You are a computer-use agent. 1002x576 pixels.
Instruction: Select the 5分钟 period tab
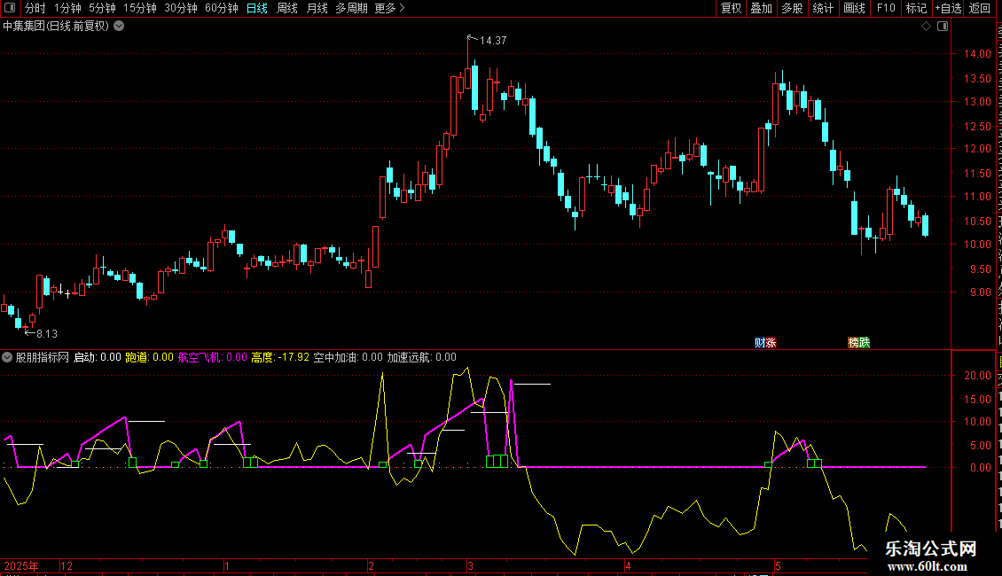102,8
